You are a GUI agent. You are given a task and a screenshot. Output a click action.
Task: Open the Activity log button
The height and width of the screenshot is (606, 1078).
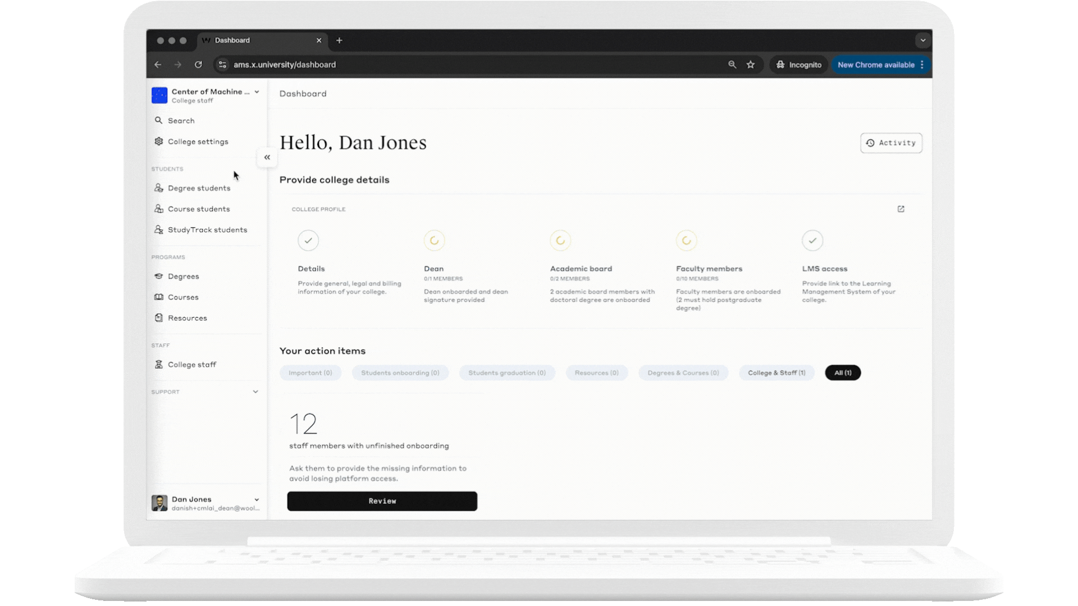point(890,143)
